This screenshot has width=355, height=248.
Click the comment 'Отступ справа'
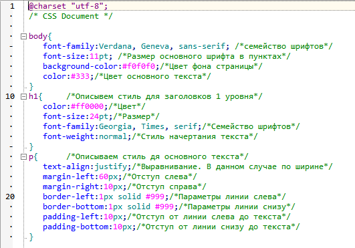(166, 187)
